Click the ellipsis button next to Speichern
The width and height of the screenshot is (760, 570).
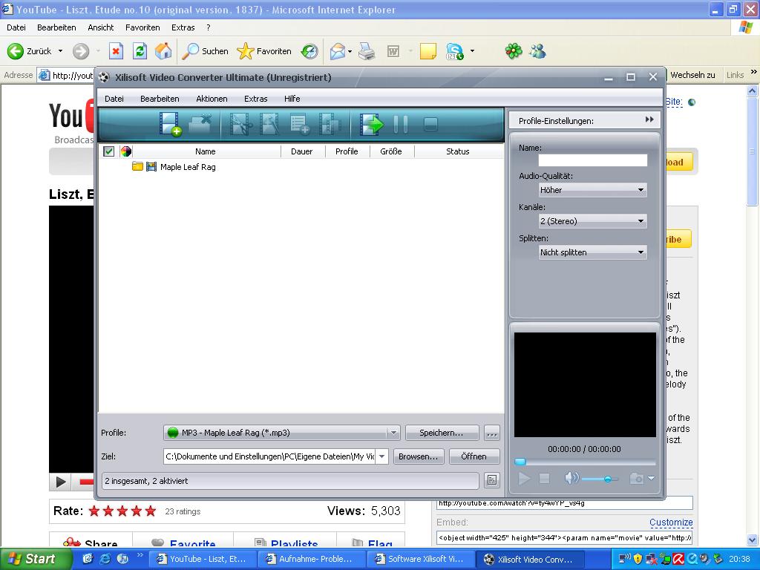[x=492, y=433]
